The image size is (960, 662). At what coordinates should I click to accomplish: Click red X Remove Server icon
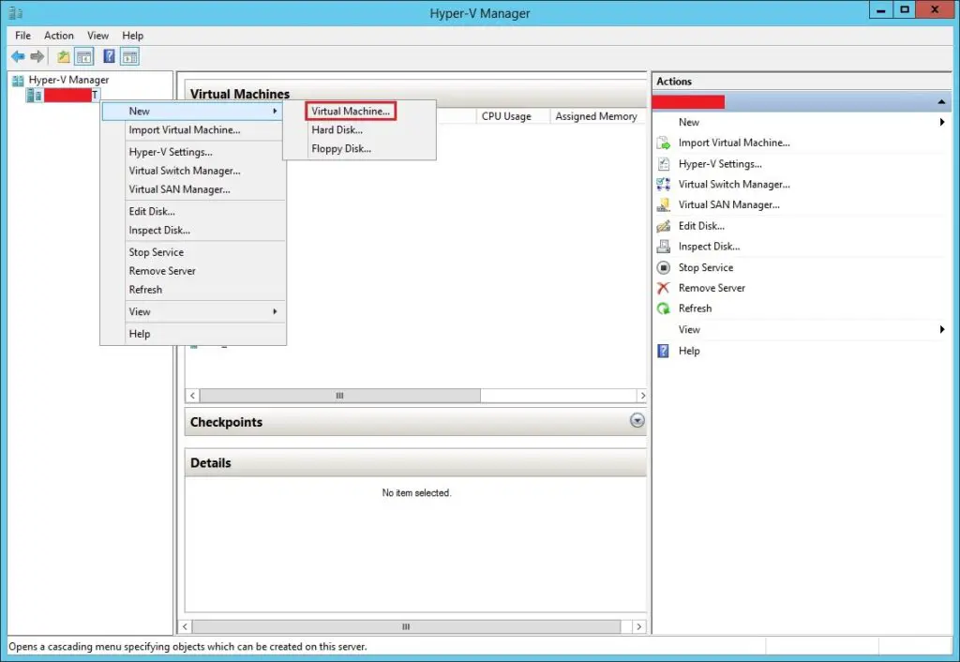tap(663, 288)
